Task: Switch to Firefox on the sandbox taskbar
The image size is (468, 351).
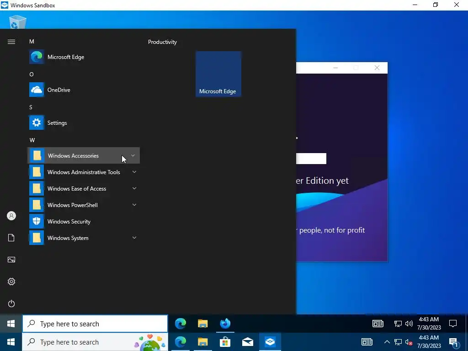Action: (x=225, y=324)
